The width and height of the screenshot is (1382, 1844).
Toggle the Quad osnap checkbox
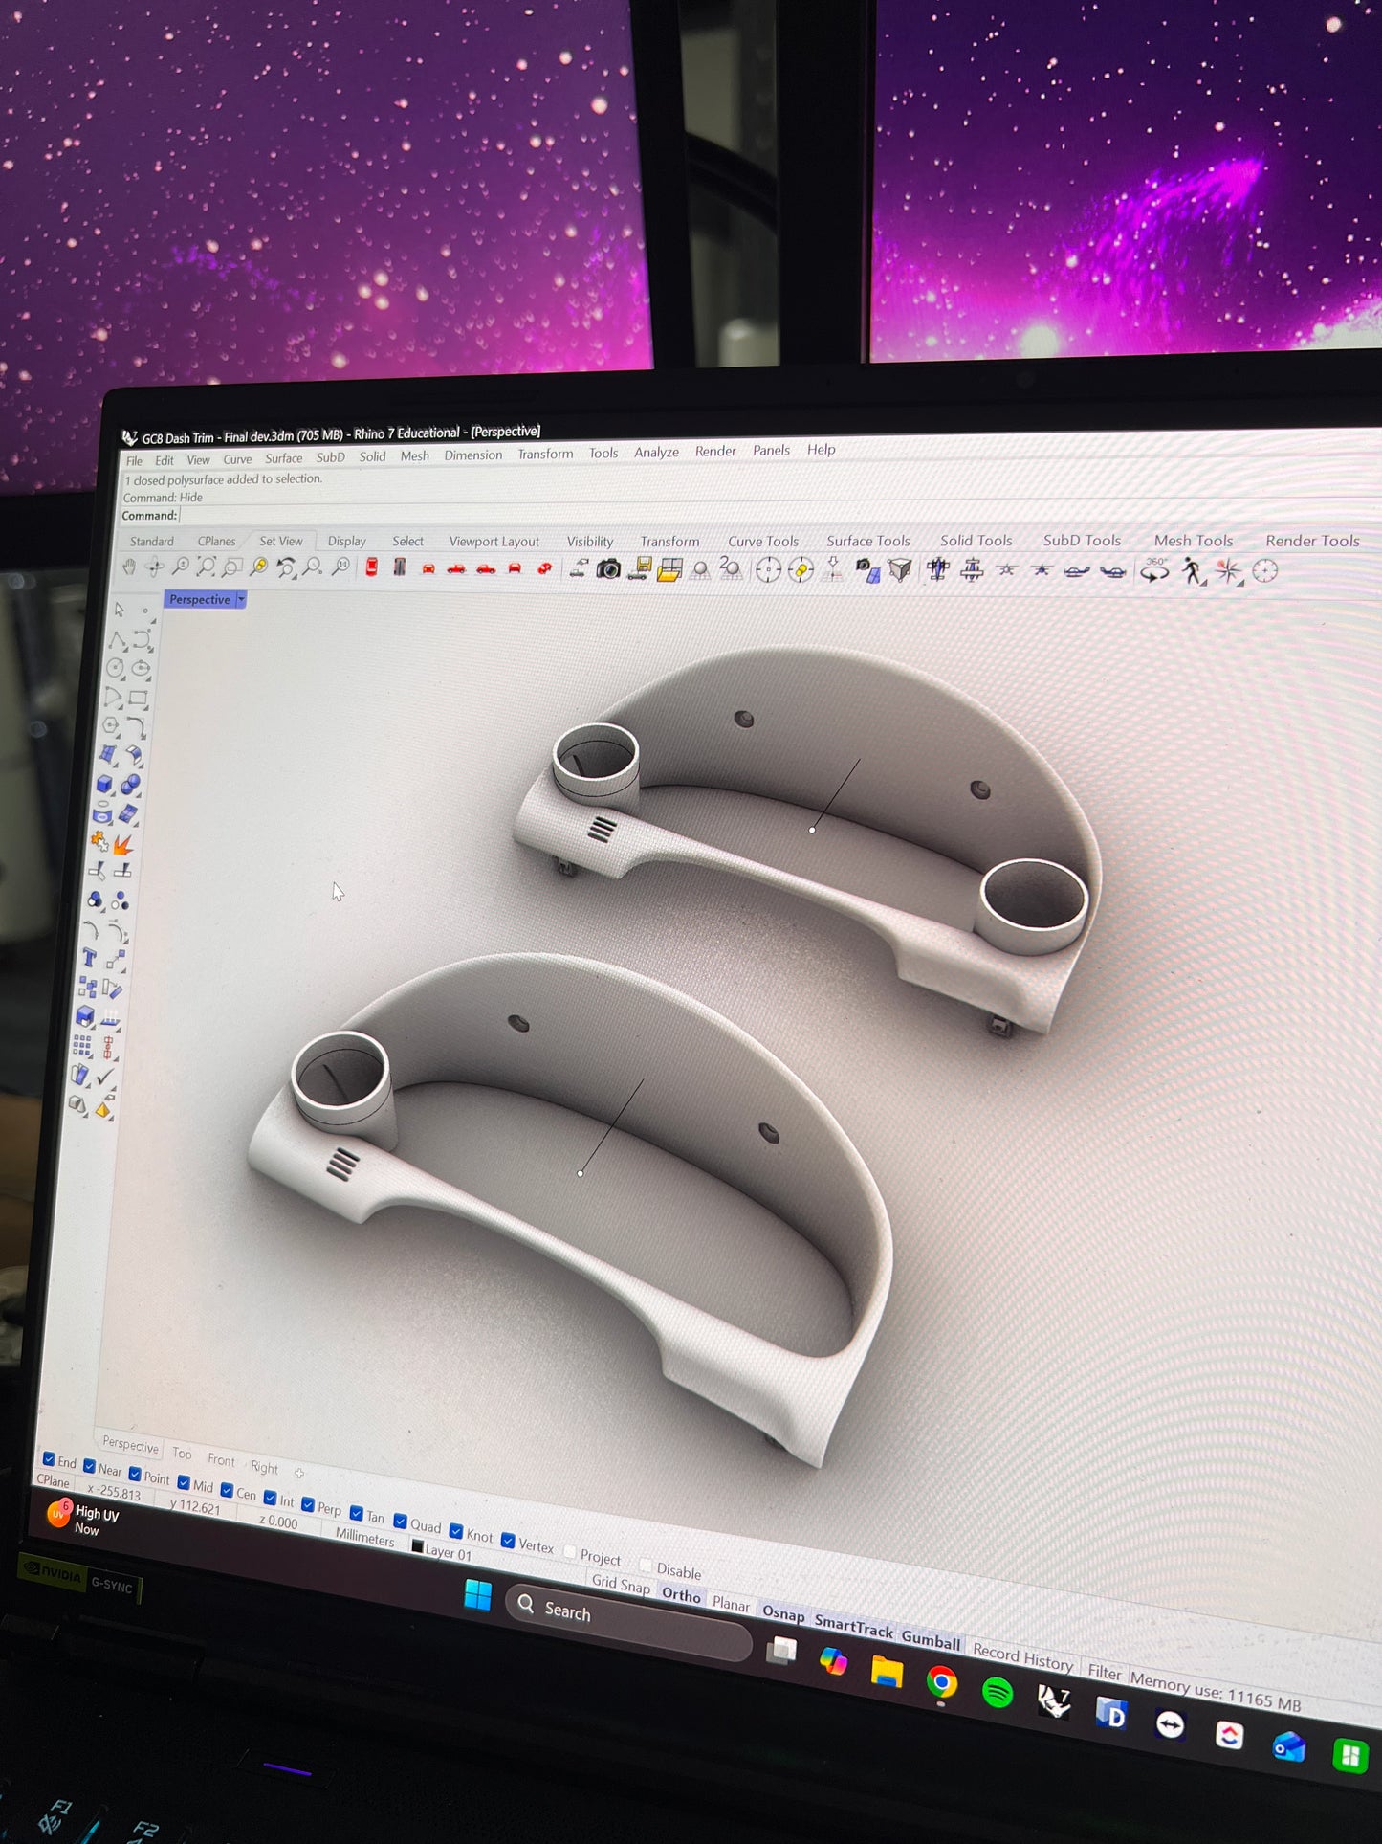[401, 1522]
